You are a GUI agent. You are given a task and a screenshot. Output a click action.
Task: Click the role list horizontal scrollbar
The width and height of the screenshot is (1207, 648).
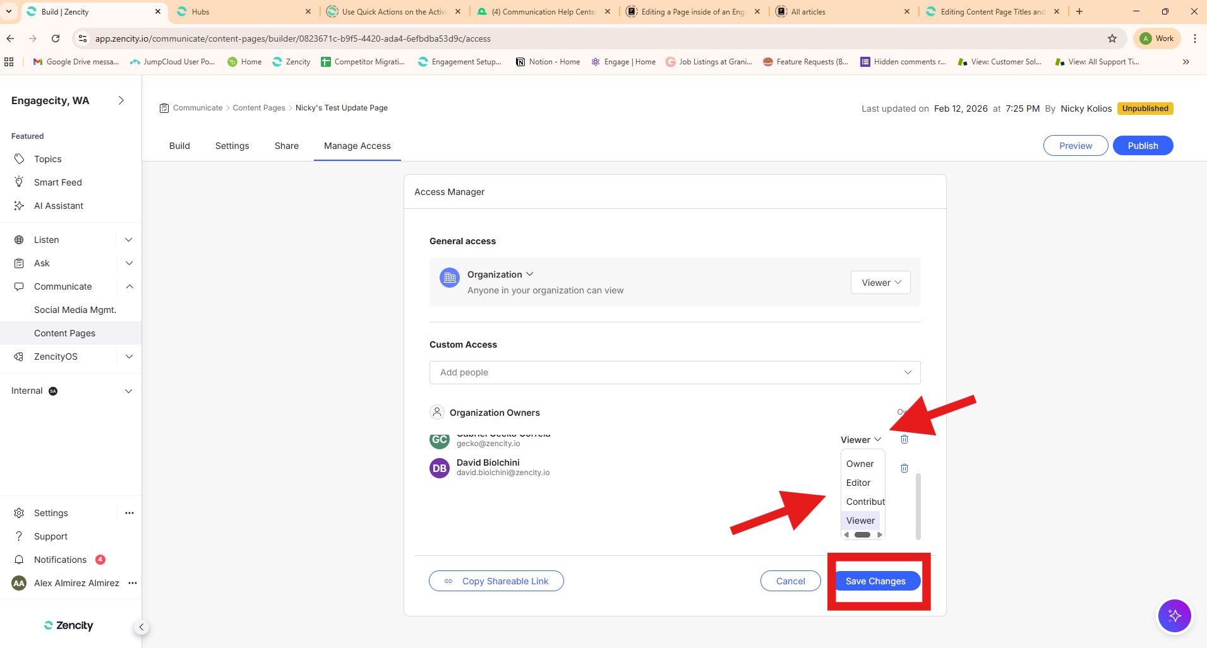[x=862, y=534]
